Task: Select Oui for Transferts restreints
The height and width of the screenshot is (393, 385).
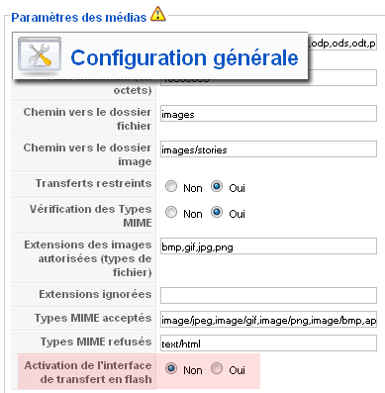Action: click(217, 186)
